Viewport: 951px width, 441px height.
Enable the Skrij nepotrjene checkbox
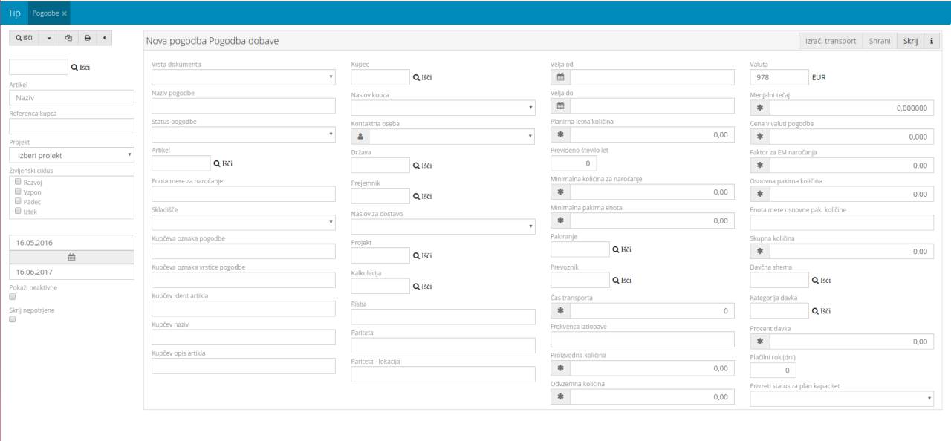click(x=12, y=319)
